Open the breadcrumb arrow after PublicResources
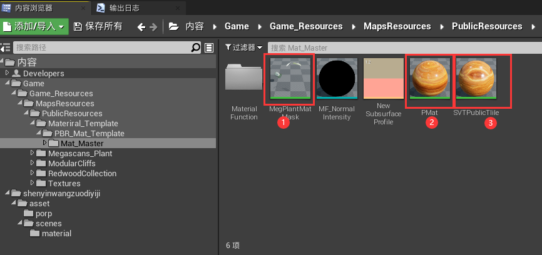The width and height of the screenshot is (542, 255). 533,27
